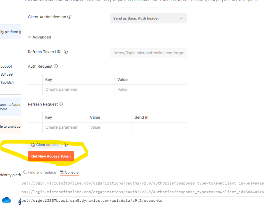
Task: Click the Console terminal icon
Action: pos(62,172)
